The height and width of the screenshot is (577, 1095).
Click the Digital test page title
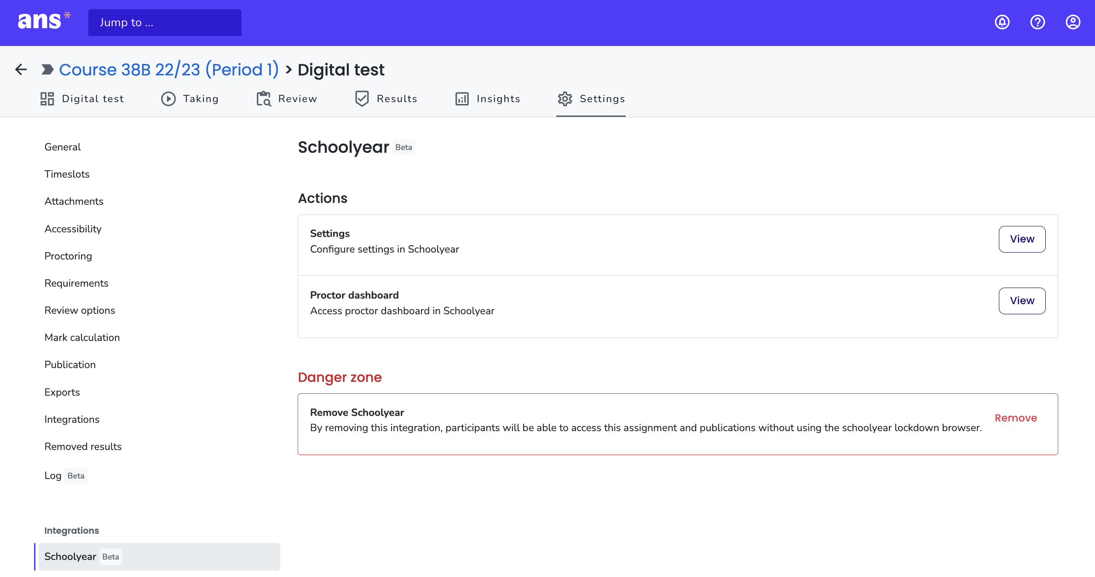coord(341,69)
